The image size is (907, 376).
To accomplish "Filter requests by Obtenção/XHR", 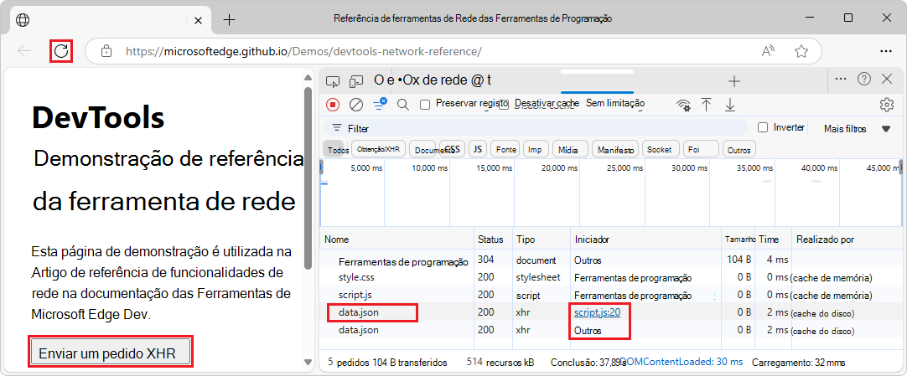I will 379,149.
